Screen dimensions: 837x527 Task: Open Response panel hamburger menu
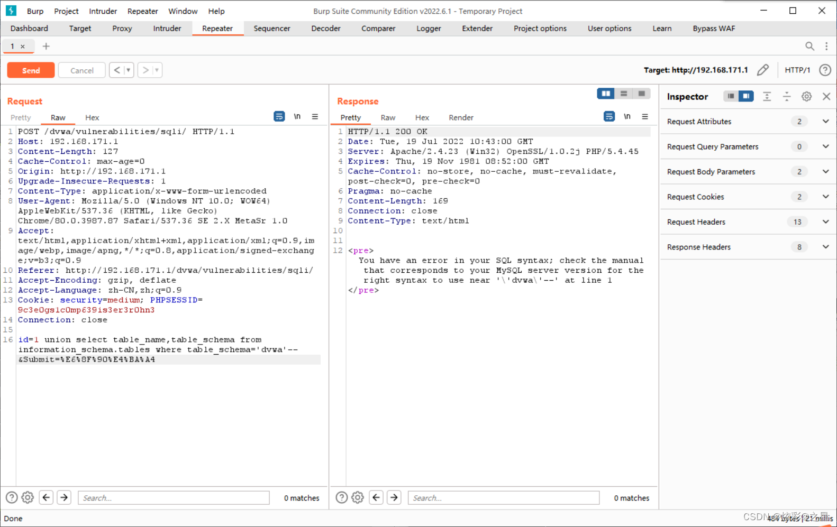point(645,116)
